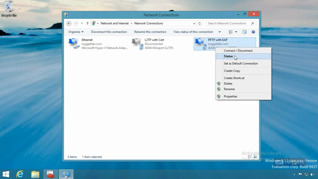Click the Ethernet connection name

tap(87, 40)
